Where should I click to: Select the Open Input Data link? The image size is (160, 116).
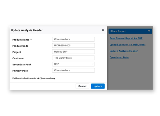119,57
